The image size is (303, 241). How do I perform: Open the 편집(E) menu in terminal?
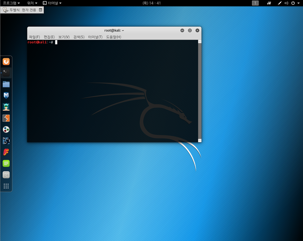[x=49, y=37]
